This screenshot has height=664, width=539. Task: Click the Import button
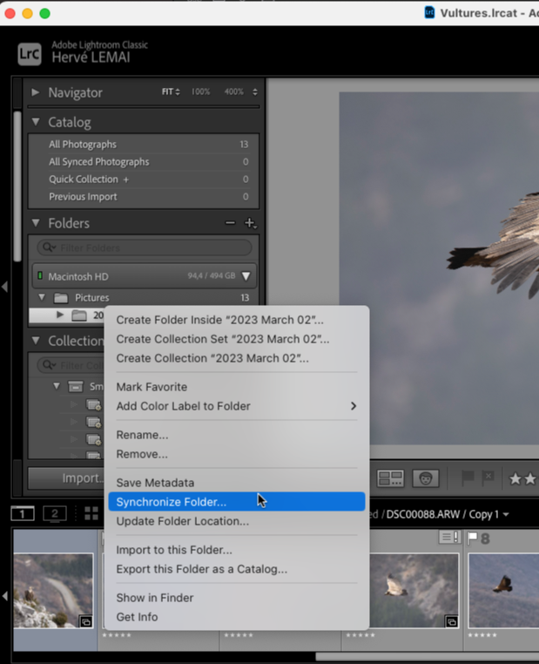click(78, 478)
